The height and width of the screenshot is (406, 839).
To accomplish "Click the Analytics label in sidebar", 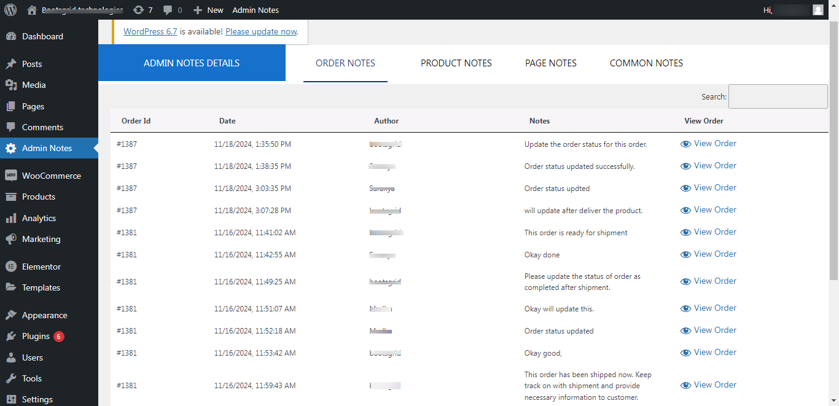I will coord(39,218).
